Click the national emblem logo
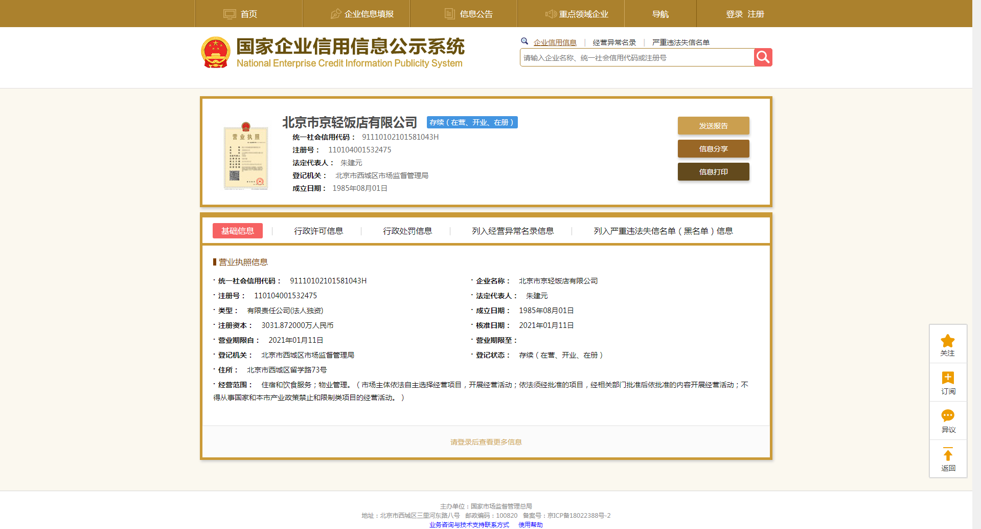 tap(216, 52)
